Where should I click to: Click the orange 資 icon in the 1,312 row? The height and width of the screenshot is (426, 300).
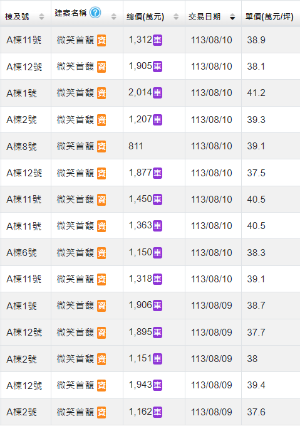(x=101, y=41)
